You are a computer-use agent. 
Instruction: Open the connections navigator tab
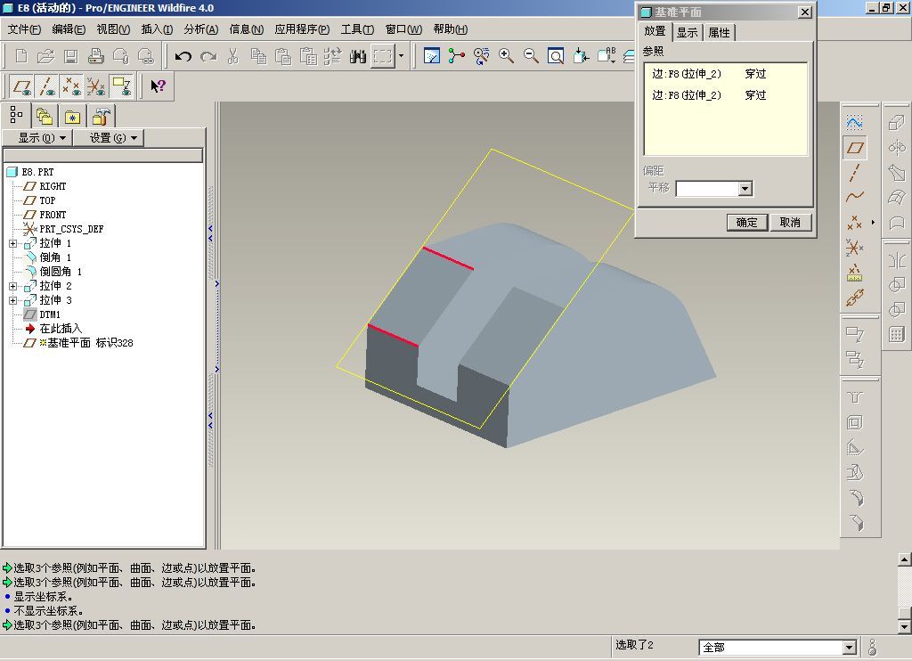pos(101,116)
